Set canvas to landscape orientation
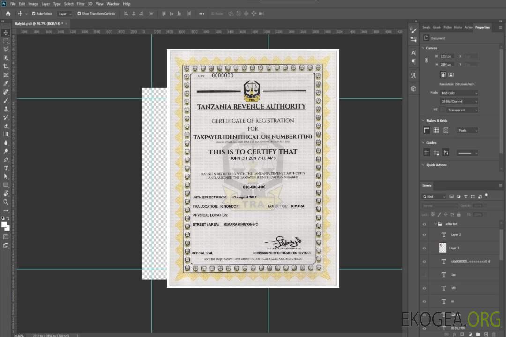This screenshot has width=506, height=337. 451,74
